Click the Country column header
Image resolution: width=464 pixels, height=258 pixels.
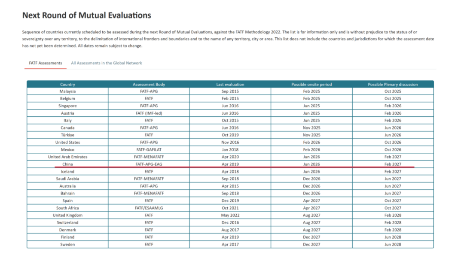(67, 84)
